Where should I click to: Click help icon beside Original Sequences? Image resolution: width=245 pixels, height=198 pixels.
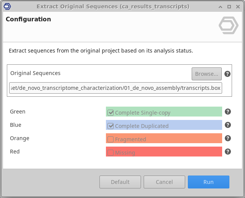click(x=227, y=74)
